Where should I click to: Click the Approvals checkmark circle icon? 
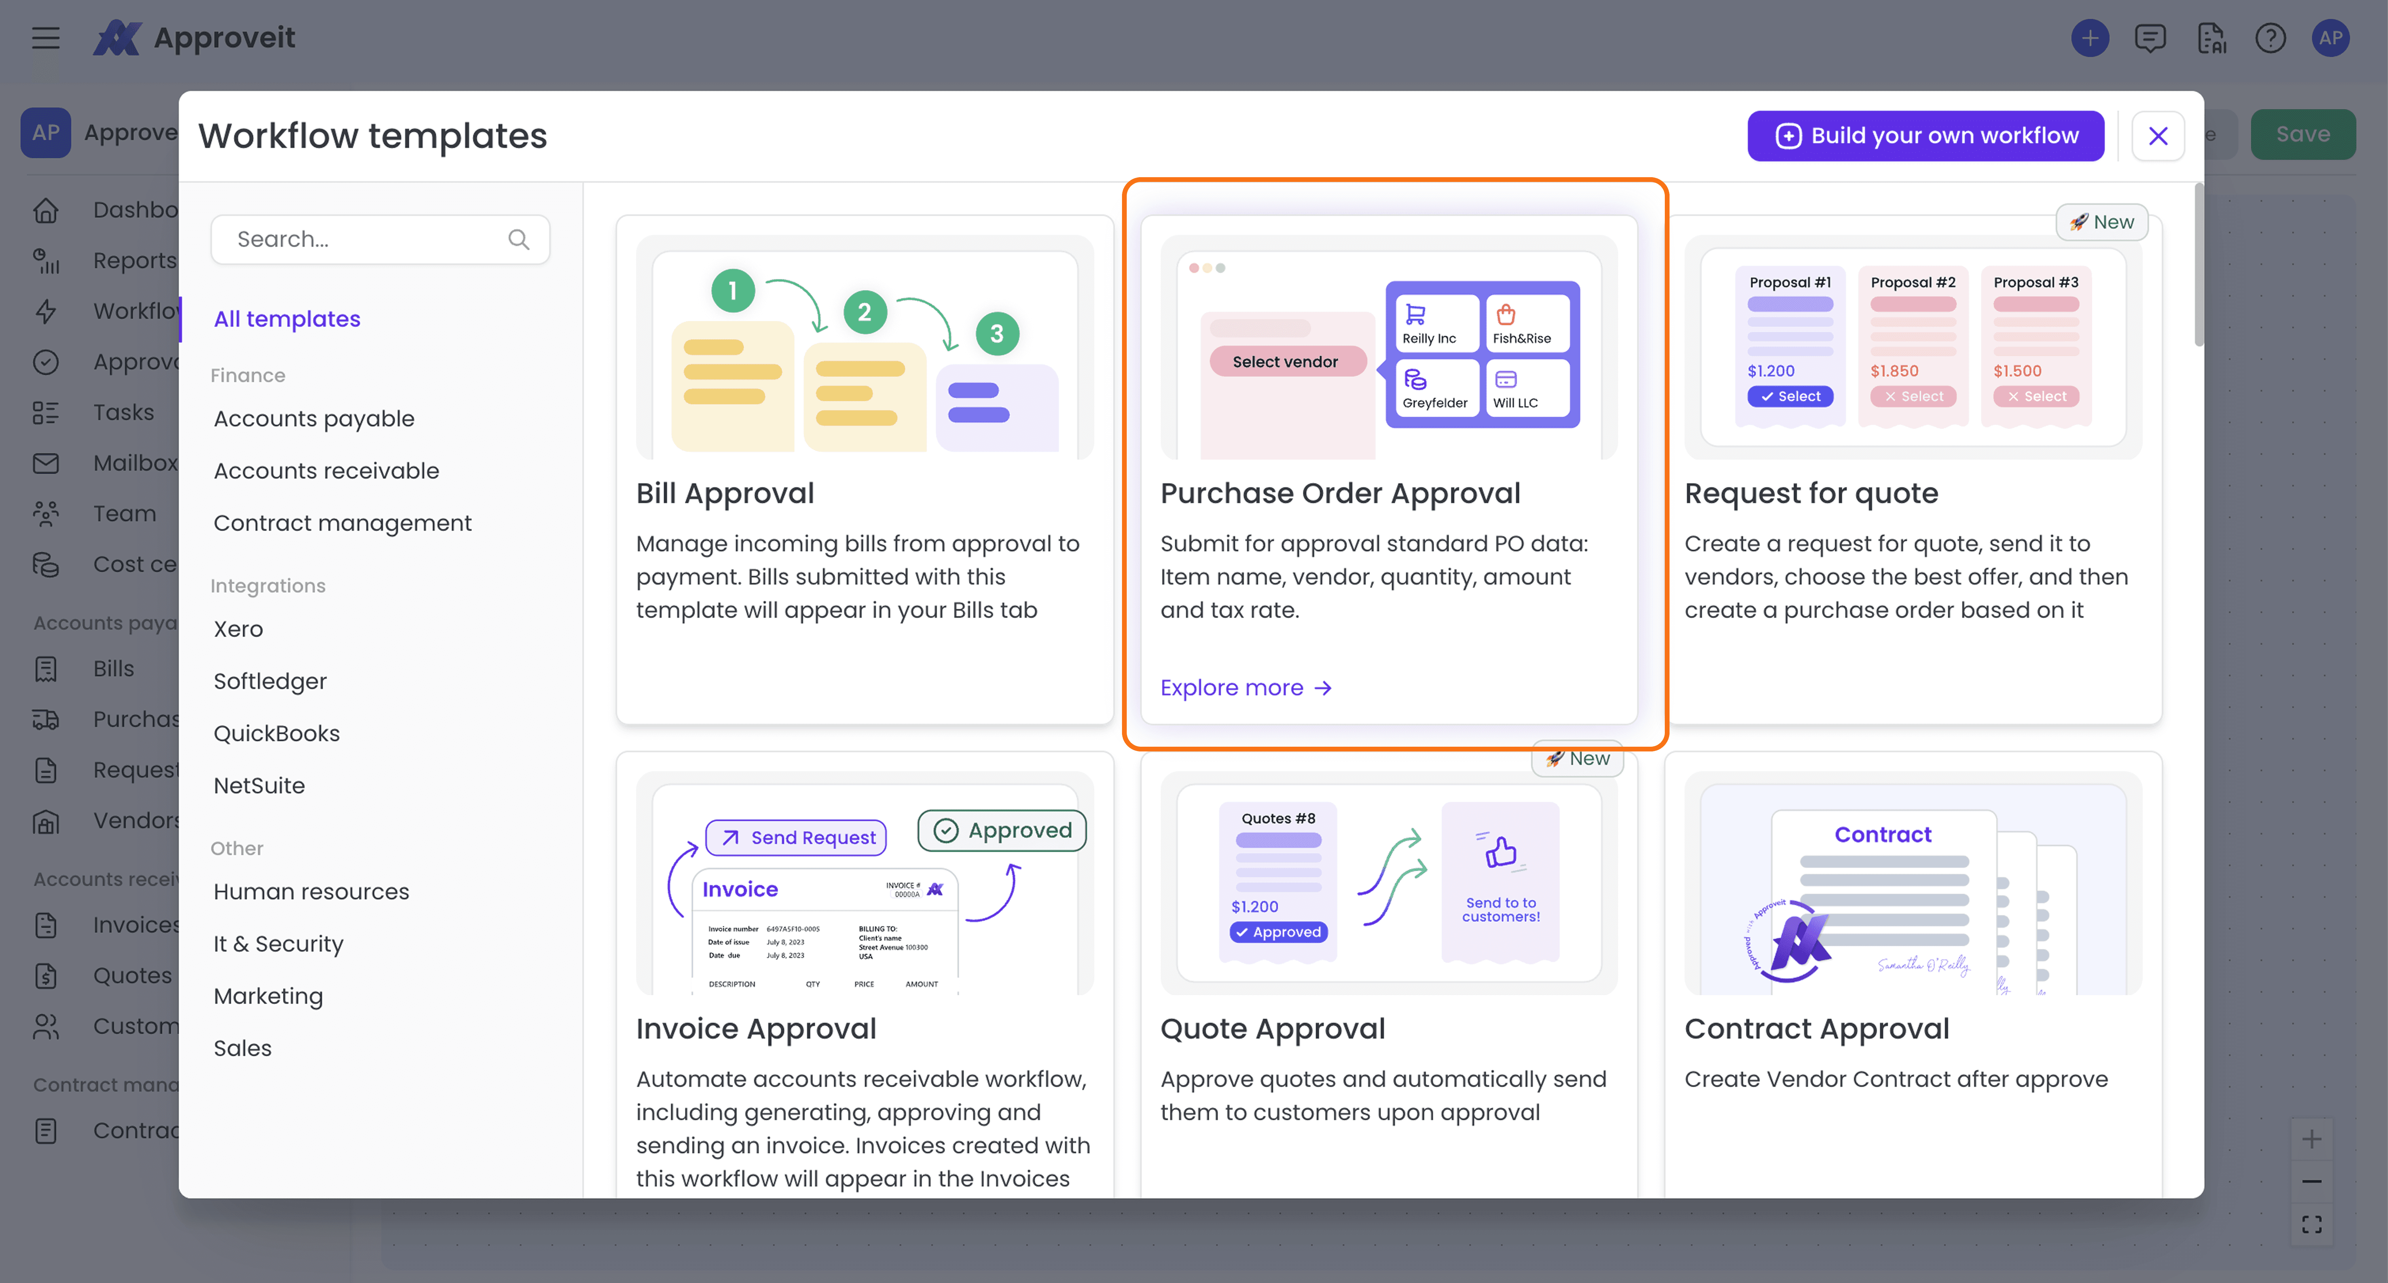tap(45, 361)
